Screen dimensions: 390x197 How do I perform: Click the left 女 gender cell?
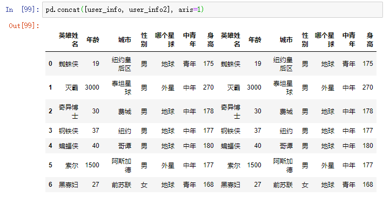[x=144, y=185]
